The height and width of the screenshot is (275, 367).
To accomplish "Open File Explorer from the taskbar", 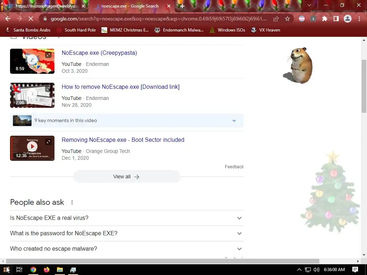I will [x=60, y=270].
